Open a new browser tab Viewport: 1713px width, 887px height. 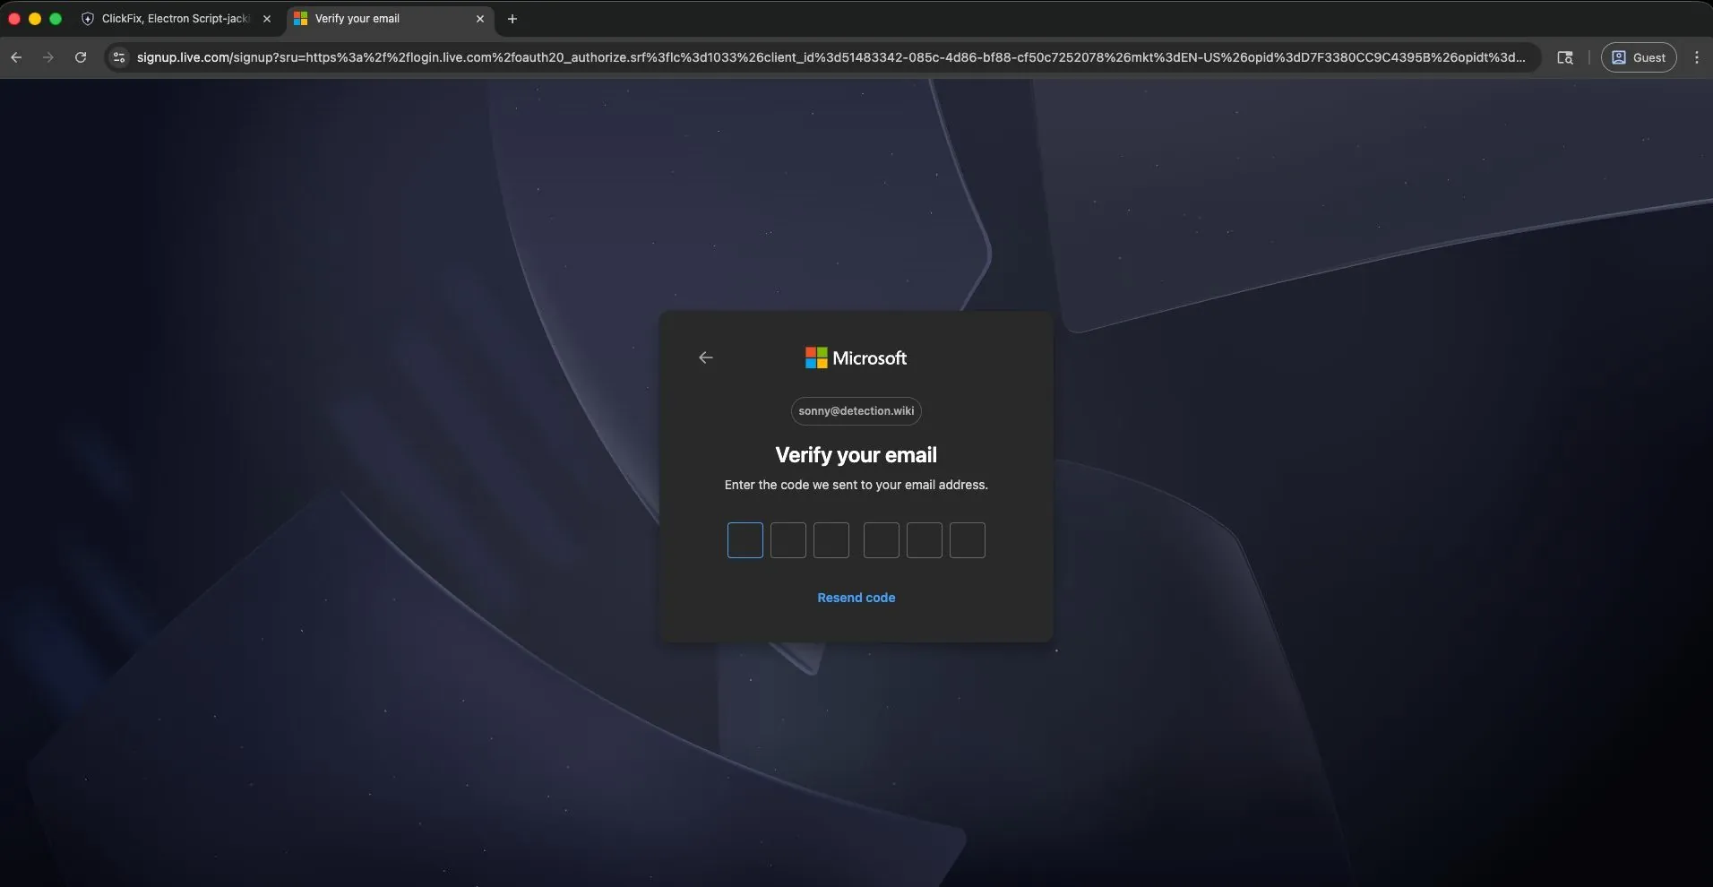click(x=512, y=19)
